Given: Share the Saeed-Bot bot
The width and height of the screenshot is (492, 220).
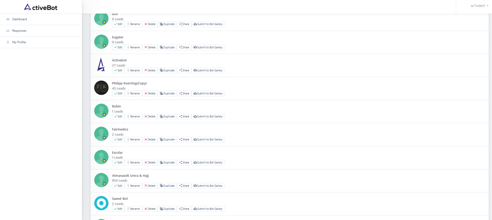Looking at the screenshot, I should [x=184, y=209].
